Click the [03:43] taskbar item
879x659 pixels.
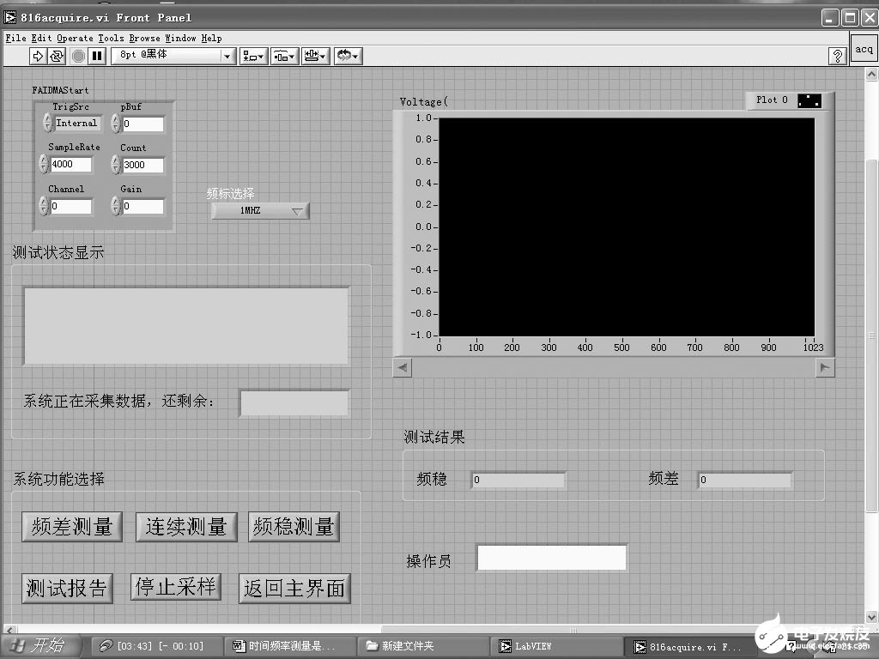(x=156, y=646)
